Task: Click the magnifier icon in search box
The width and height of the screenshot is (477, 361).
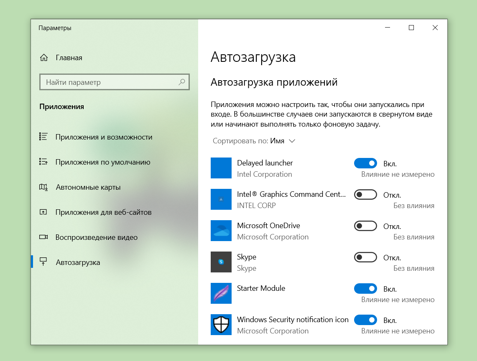Action: [x=181, y=82]
